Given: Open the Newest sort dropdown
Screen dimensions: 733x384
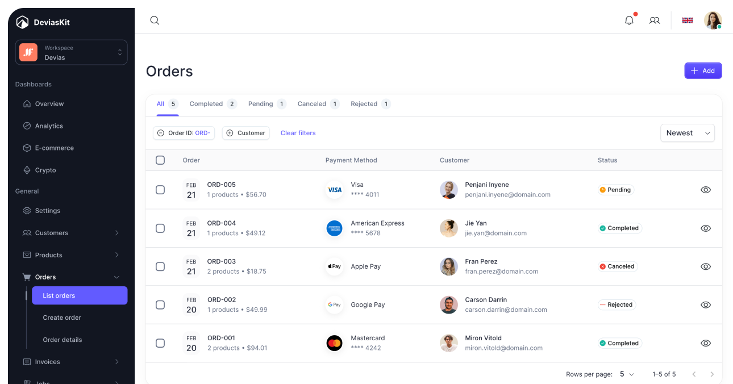Looking at the screenshot, I should pyautogui.click(x=687, y=133).
